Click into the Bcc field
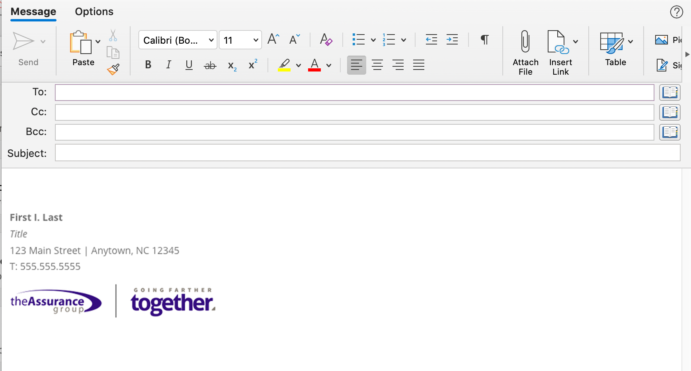 click(355, 132)
